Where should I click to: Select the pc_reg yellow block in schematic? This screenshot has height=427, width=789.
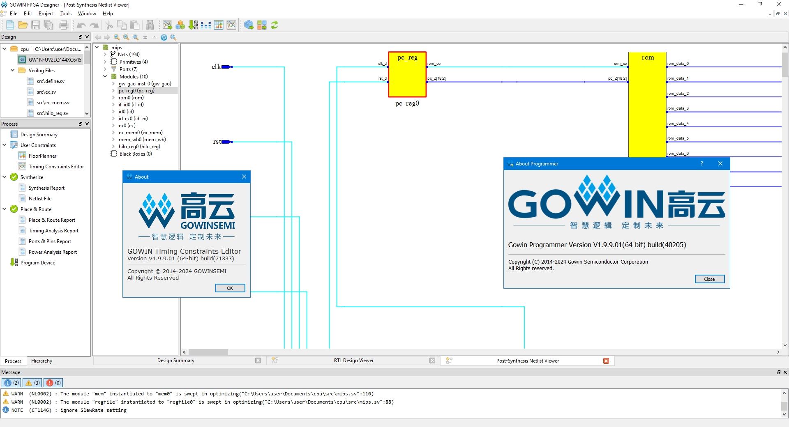pos(407,74)
